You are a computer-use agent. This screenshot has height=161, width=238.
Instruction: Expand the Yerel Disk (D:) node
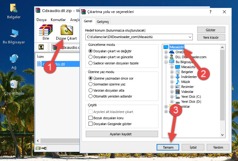click(172, 102)
